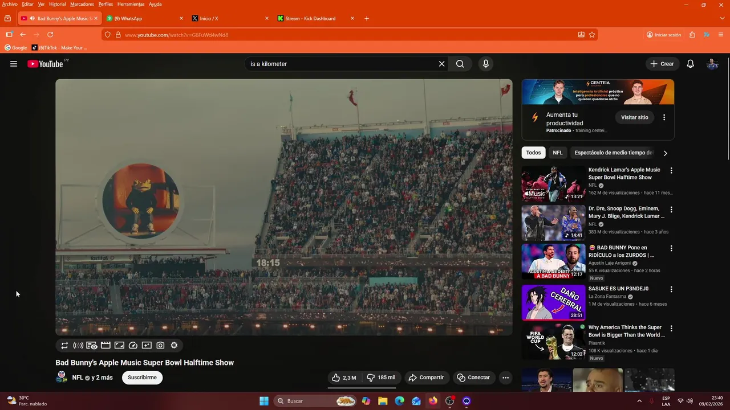The width and height of the screenshot is (730, 410).
Task: Open options for Dr. Dre video
Action: coord(671,210)
